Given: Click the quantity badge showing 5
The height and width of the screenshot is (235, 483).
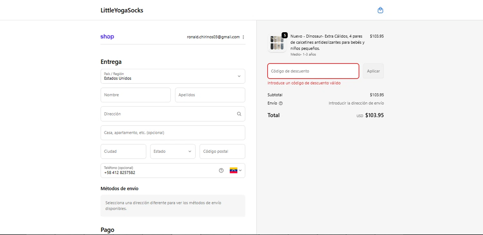Looking at the screenshot, I should tap(285, 35).
